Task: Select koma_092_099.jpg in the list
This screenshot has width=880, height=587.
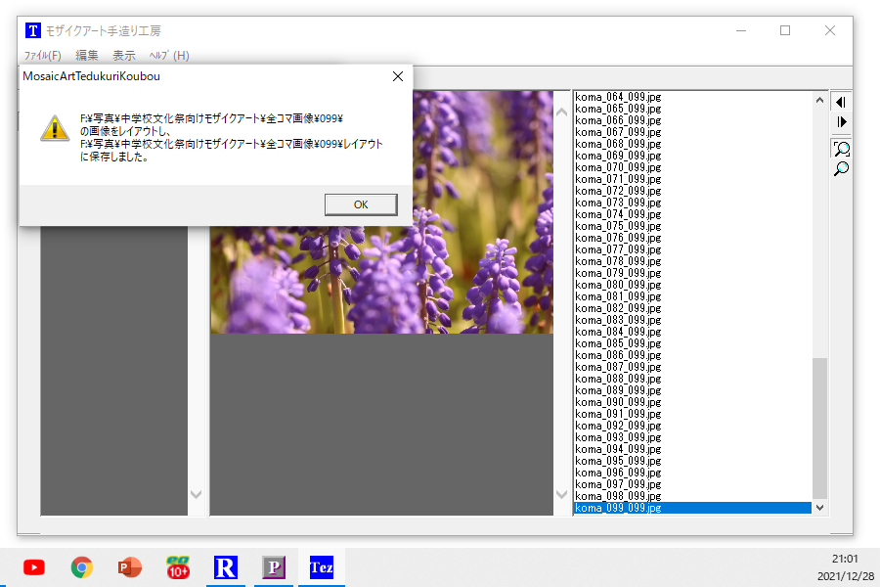Action: point(692,426)
